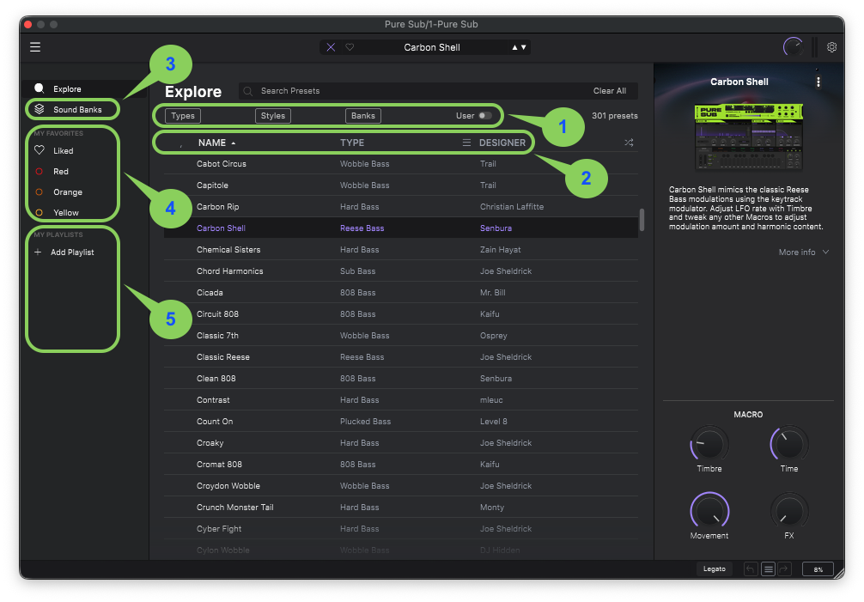864x602 pixels.
Task: Shuffle the preset list
Action: [x=629, y=143]
